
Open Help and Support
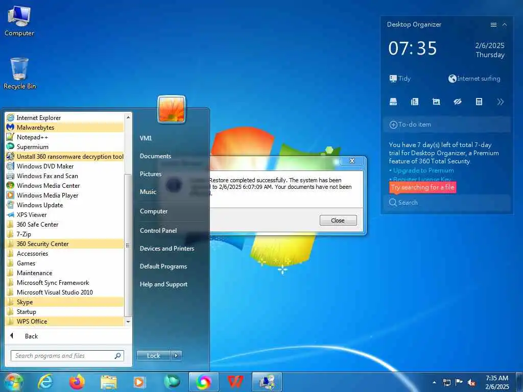(163, 284)
